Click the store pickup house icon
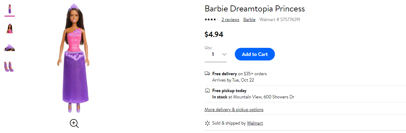 (x=207, y=90)
